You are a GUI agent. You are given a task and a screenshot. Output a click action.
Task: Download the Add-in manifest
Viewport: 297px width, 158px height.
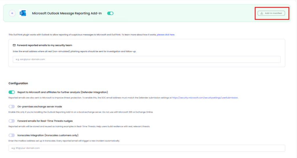[x=271, y=13]
